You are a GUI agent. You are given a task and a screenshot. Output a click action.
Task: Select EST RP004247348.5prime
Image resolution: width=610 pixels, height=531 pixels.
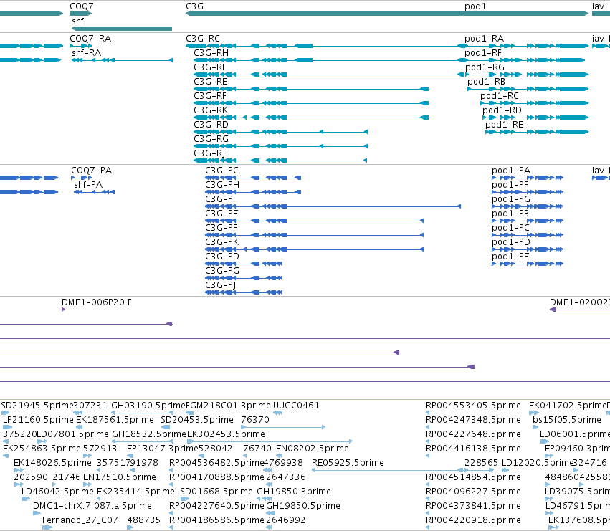(473, 420)
